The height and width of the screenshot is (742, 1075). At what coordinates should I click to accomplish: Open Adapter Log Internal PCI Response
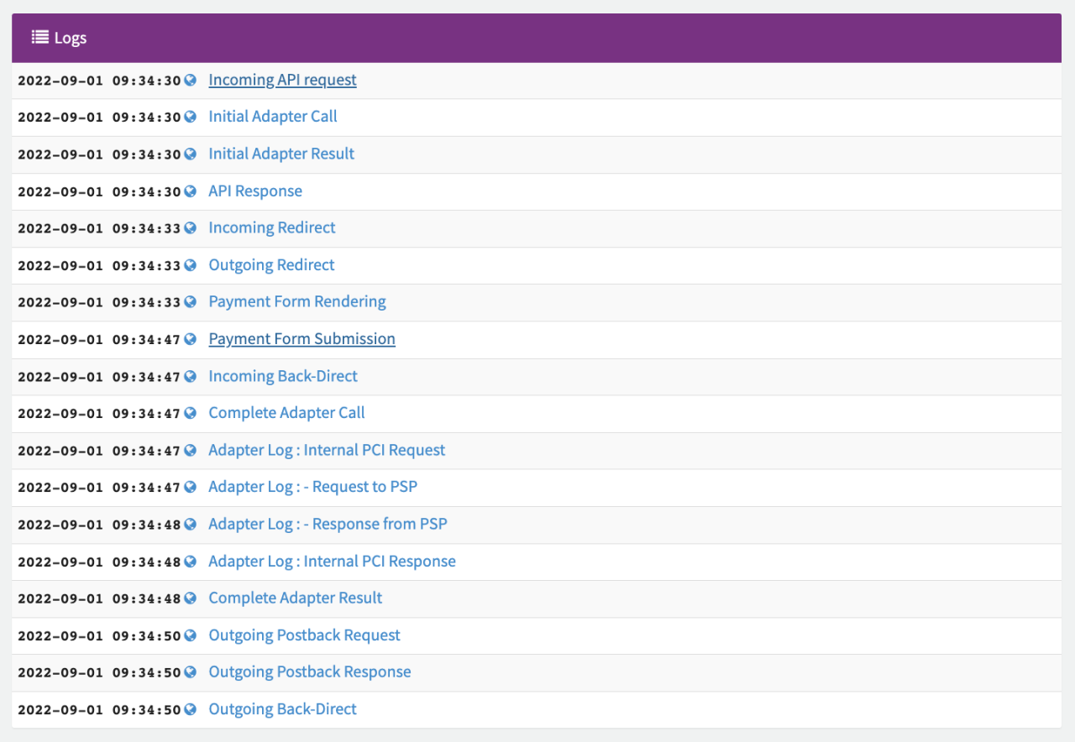coord(332,561)
